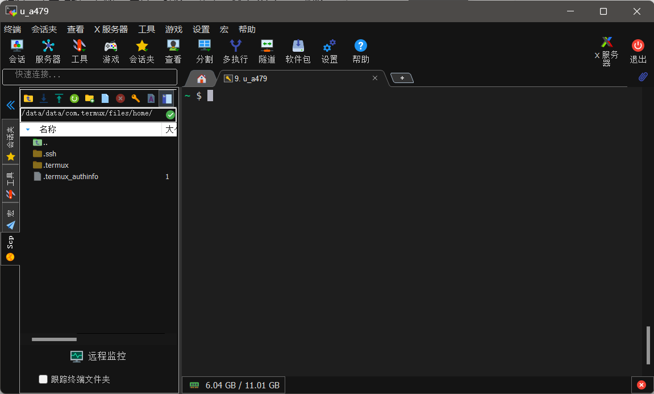Click the 软件包 packages icon
Screen dimensions: 654x394
tap(298, 51)
